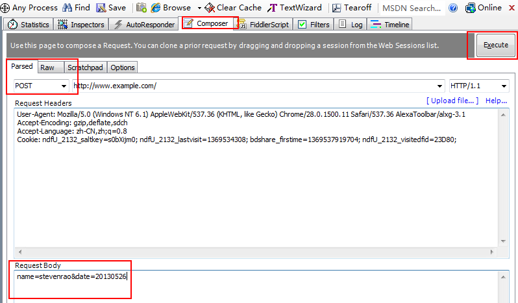Open the Inspectors tab
518x303 pixels.
pyautogui.click(x=81, y=25)
